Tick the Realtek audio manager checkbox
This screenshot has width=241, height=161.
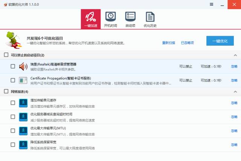tap(13, 66)
